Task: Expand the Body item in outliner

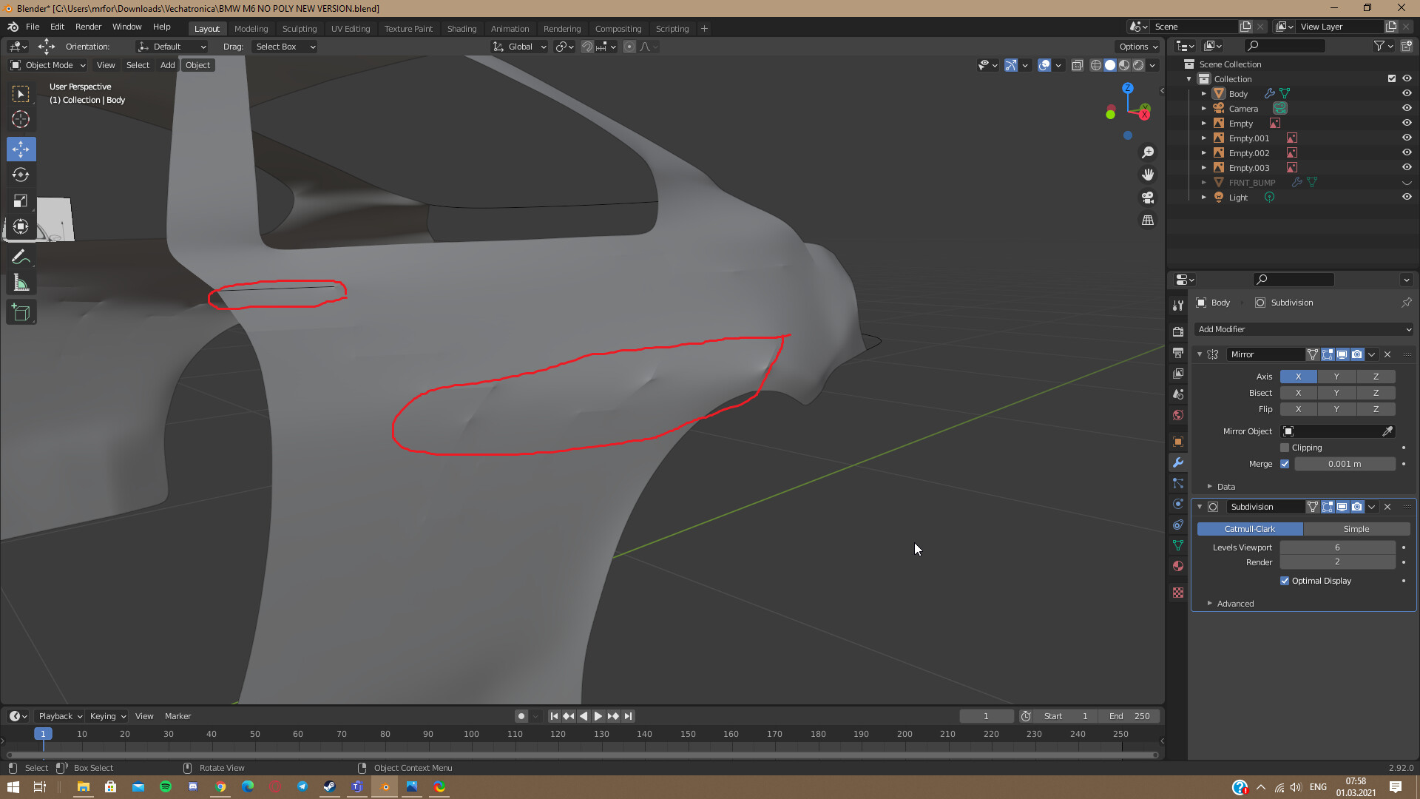Action: (1203, 94)
